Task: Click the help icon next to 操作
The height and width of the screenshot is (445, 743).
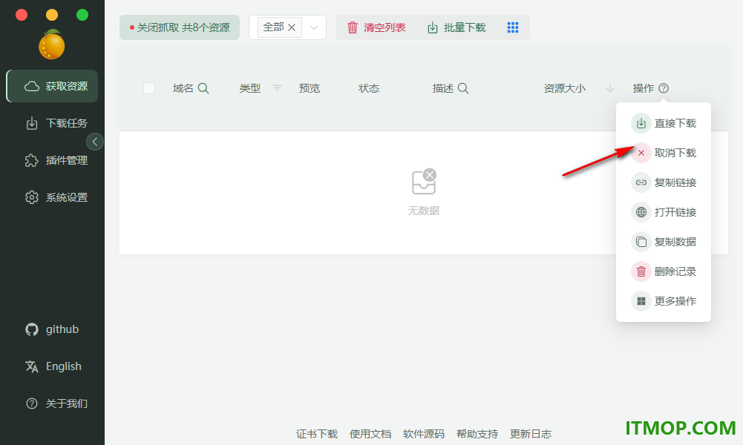Action: pos(664,88)
